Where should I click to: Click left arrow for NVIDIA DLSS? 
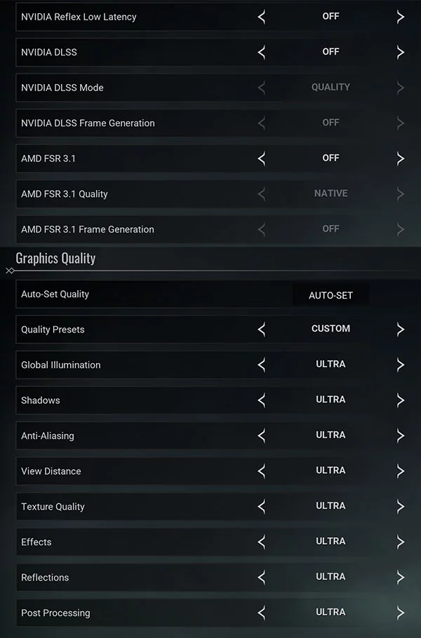262,52
